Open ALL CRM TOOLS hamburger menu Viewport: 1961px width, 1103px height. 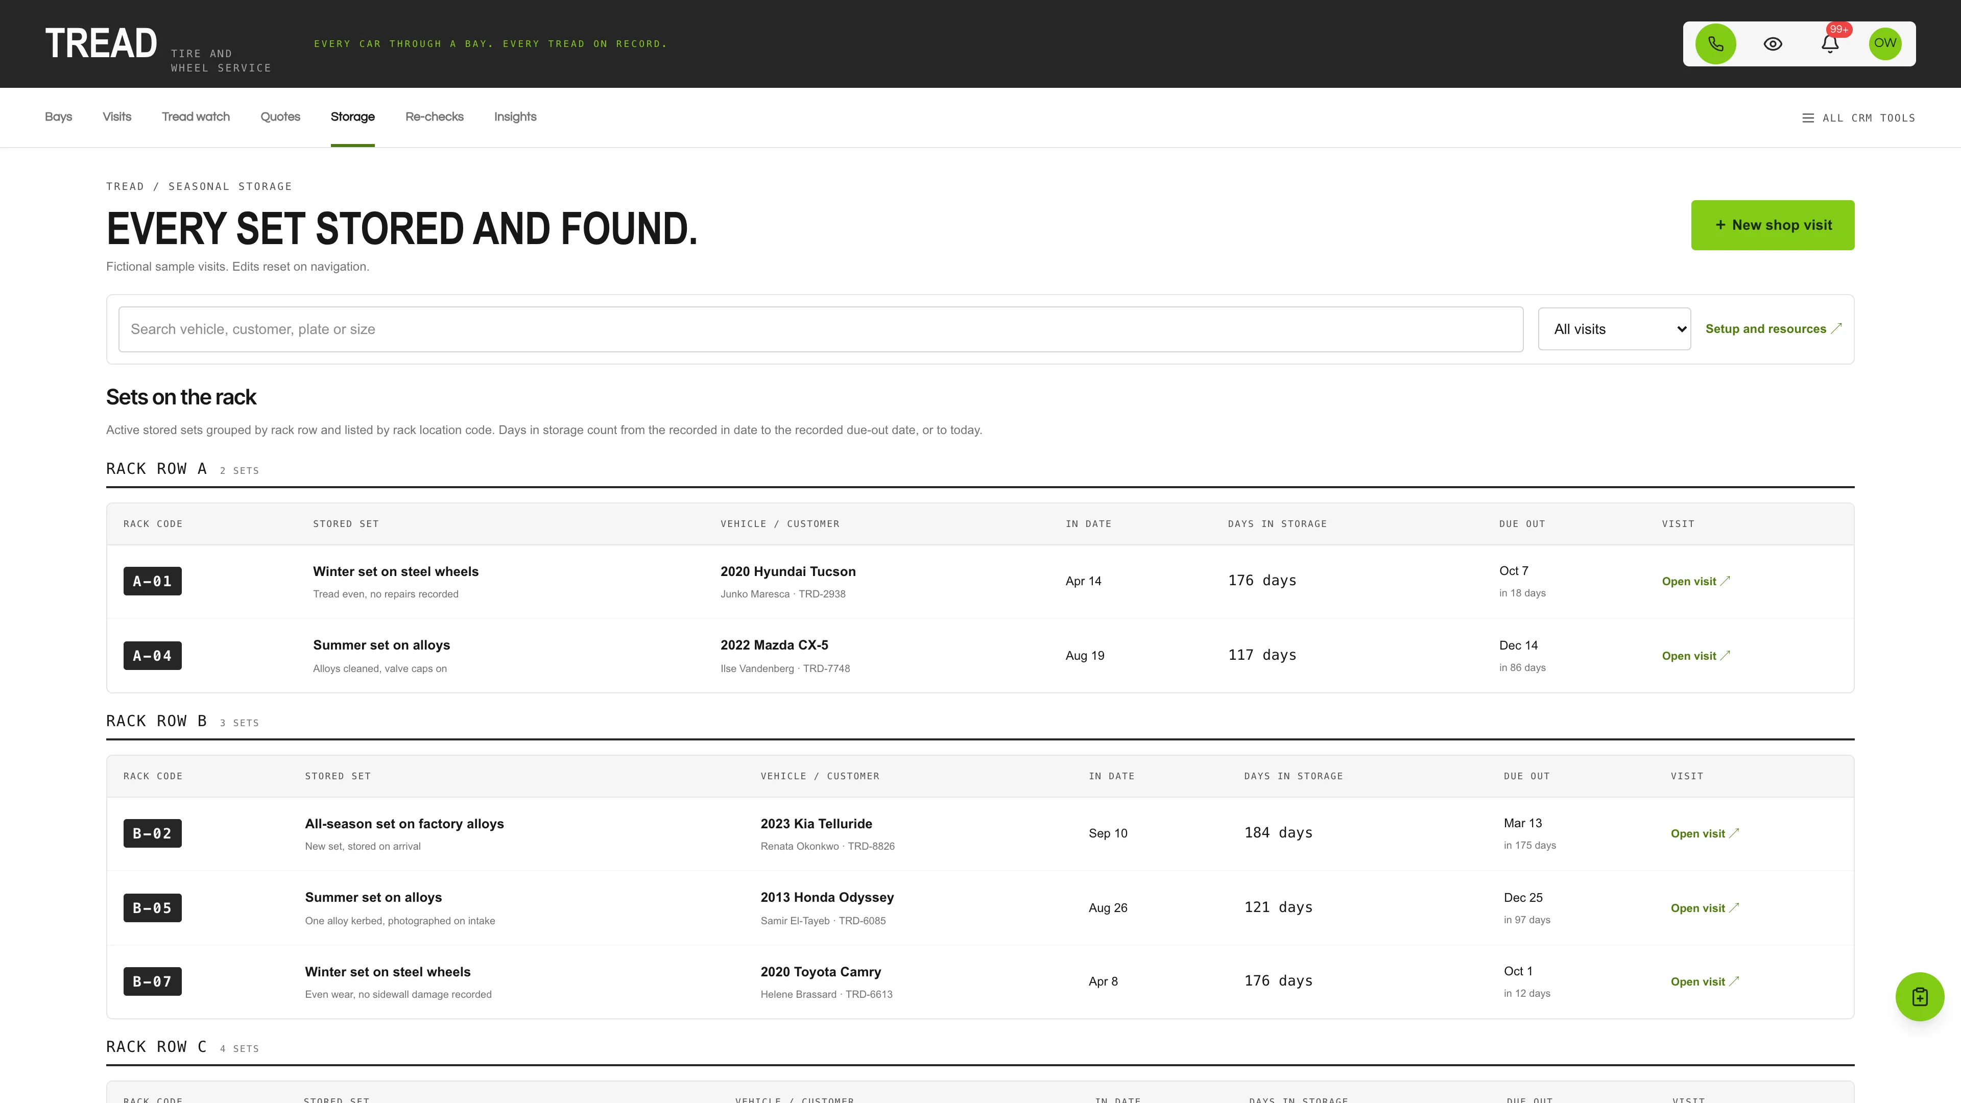(x=1858, y=118)
